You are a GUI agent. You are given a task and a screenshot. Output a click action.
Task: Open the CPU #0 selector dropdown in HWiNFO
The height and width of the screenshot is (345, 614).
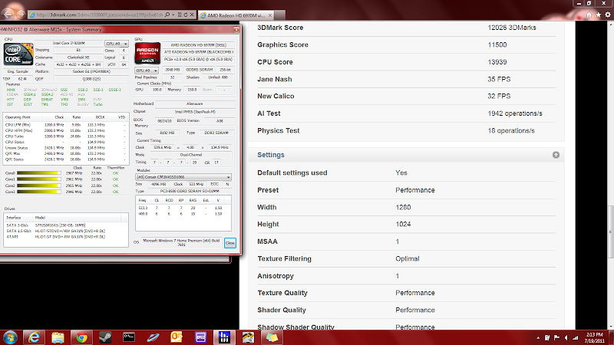(x=117, y=44)
